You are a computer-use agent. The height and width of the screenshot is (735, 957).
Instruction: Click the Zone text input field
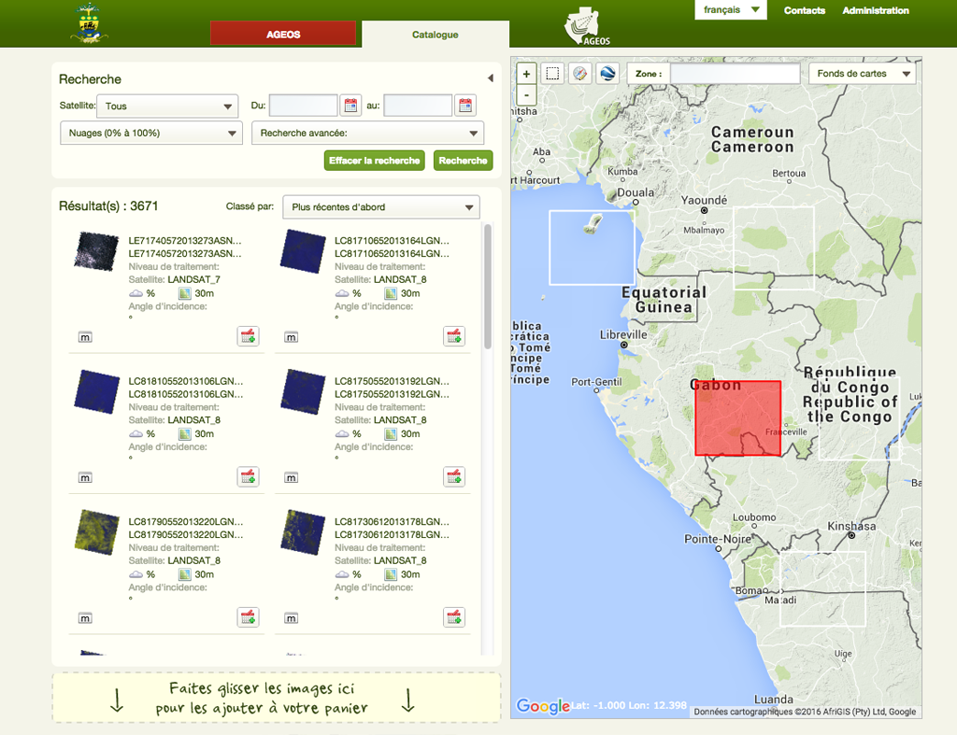tap(735, 74)
